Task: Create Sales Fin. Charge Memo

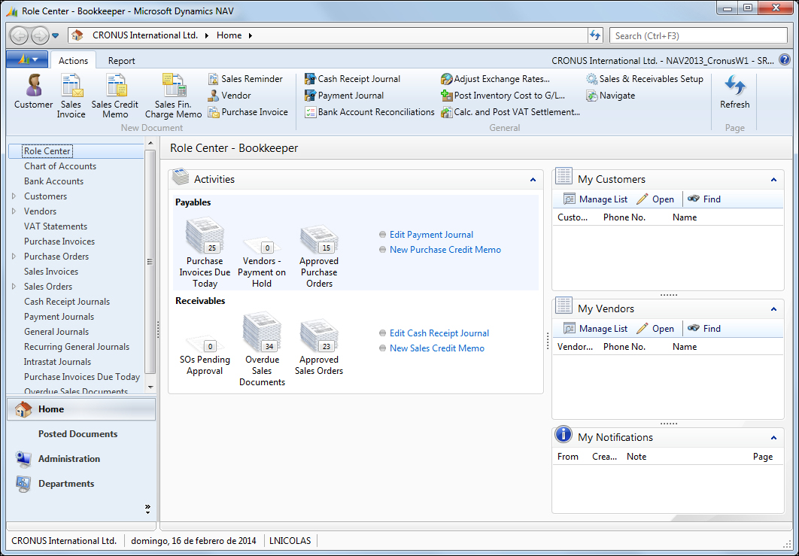Action: [173, 96]
